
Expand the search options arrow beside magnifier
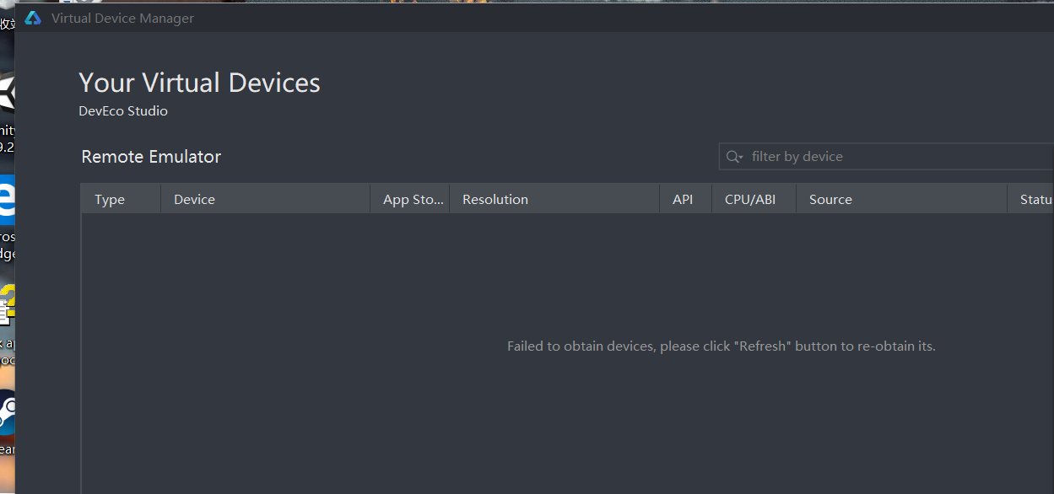(741, 158)
